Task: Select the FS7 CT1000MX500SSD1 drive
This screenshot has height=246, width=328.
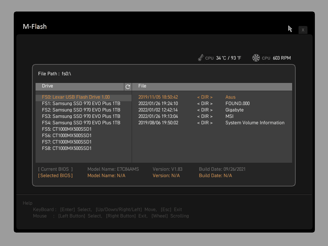Action: pos(67,142)
